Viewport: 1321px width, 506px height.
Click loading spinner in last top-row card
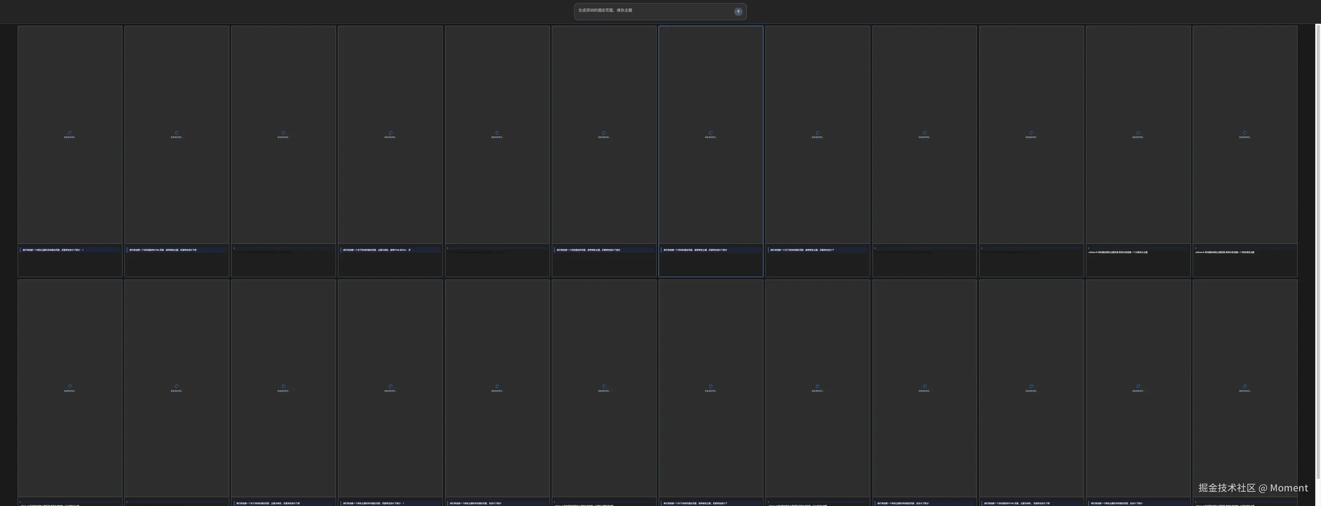(x=1245, y=133)
